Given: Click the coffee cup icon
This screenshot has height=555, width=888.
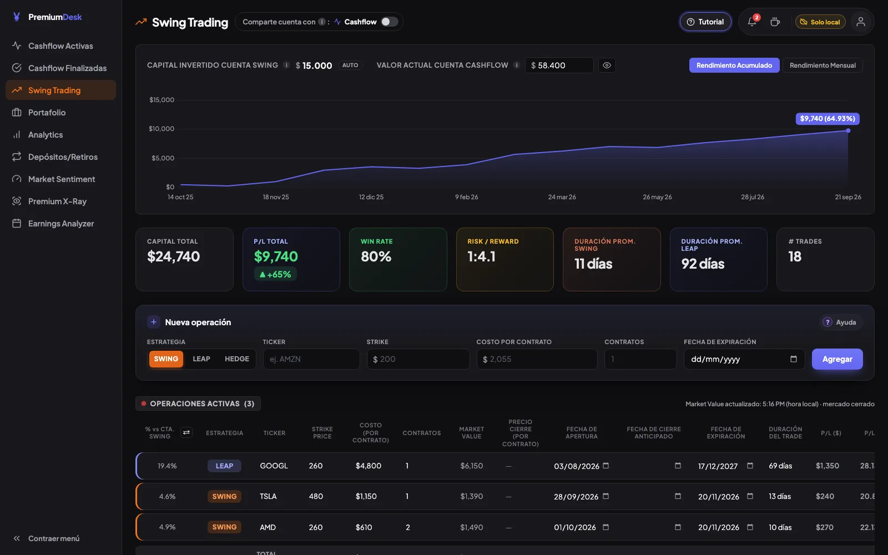Looking at the screenshot, I should click(775, 22).
